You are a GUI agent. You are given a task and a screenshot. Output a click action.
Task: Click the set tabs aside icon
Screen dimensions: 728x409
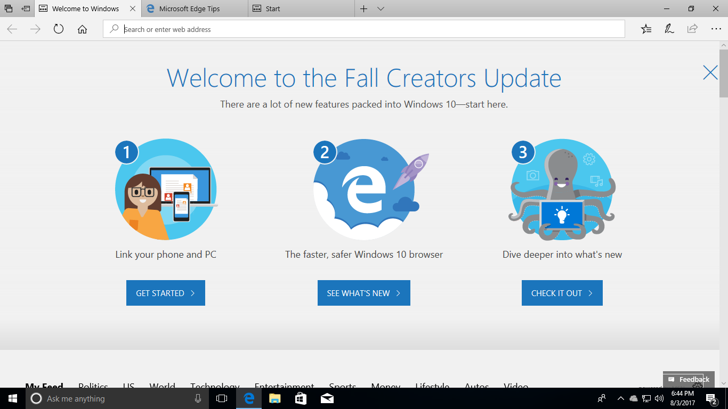pos(26,9)
